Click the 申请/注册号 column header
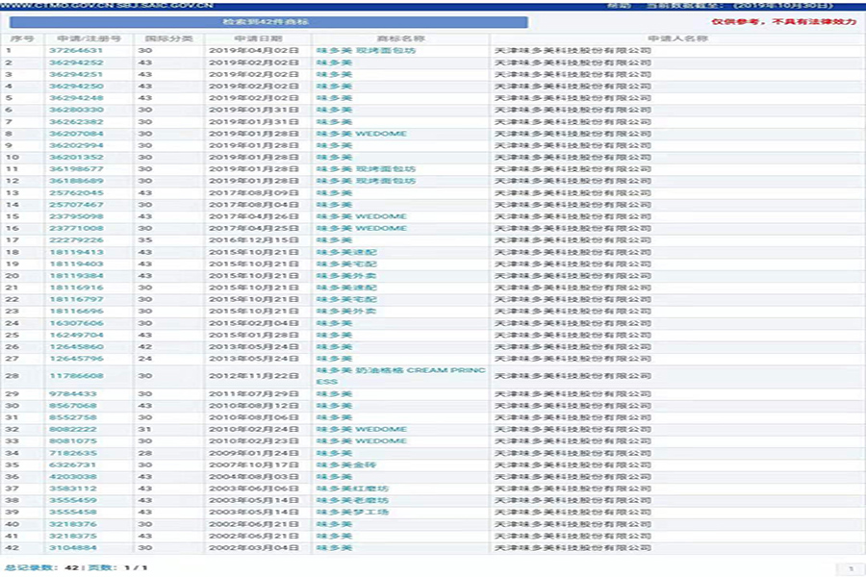This screenshot has width=866, height=577. [x=89, y=38]
